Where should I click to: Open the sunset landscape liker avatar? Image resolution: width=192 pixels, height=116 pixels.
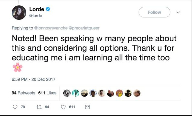pyautogui.click(x=84, y=93)
